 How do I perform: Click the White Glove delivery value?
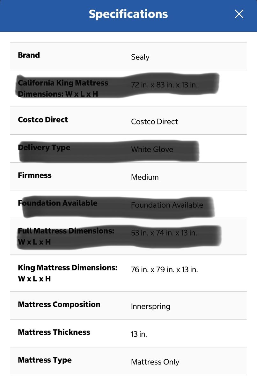click(x=152, y=149)
